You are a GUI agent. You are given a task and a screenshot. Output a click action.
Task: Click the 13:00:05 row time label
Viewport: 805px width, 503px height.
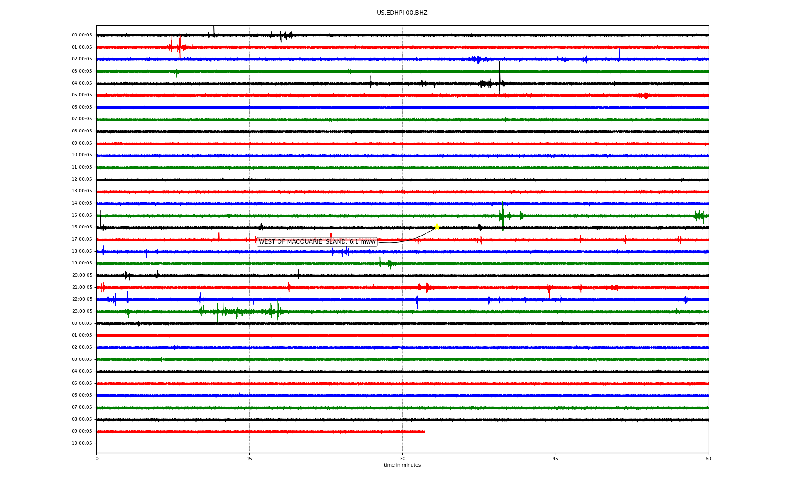82,191
